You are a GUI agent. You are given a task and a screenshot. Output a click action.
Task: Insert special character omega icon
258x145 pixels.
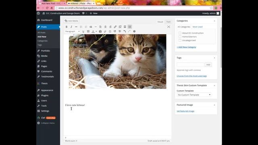click(110, 31)
